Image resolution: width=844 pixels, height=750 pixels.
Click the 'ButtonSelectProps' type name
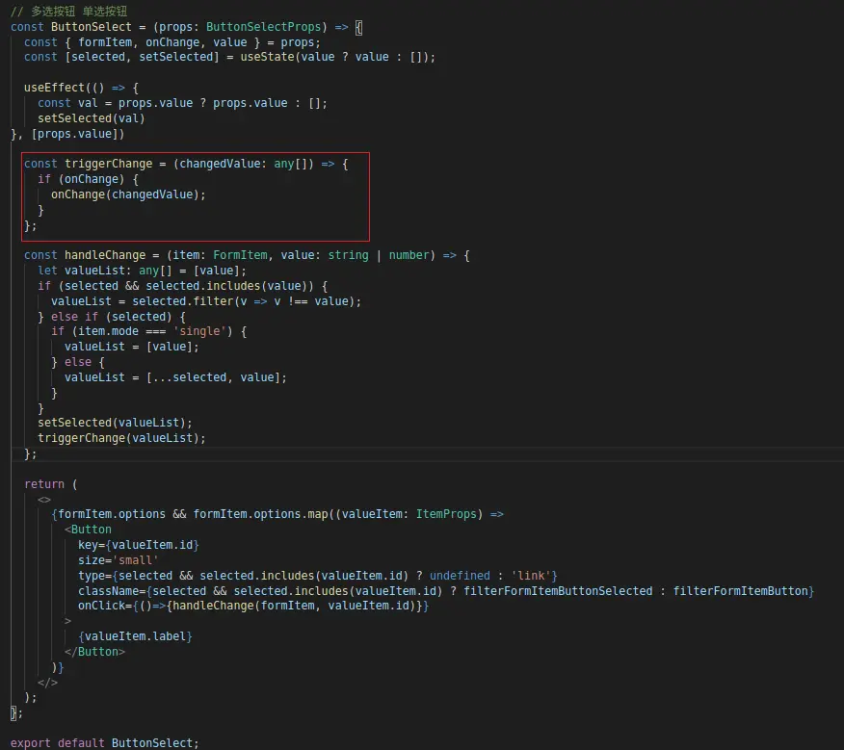pos(263,27)
